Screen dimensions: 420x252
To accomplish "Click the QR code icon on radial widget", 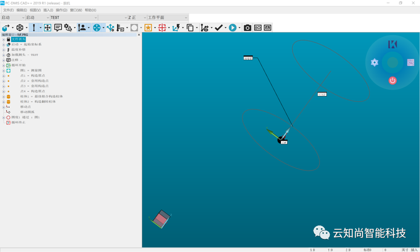I will (x=411, y=63).
